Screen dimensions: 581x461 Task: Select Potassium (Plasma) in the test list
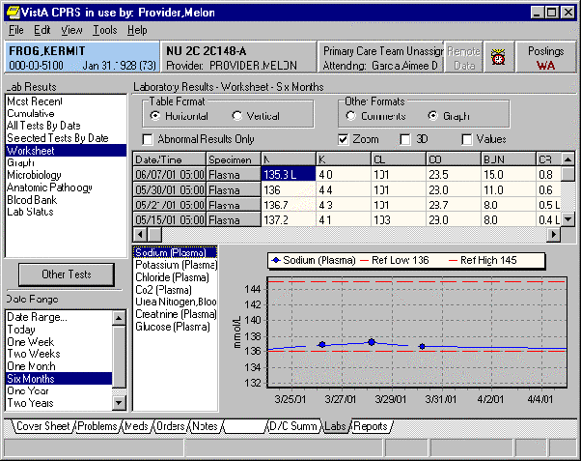tap(175, 265)
